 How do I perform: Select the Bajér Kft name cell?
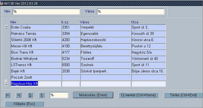pyautogui.click(x=36, y=71)
